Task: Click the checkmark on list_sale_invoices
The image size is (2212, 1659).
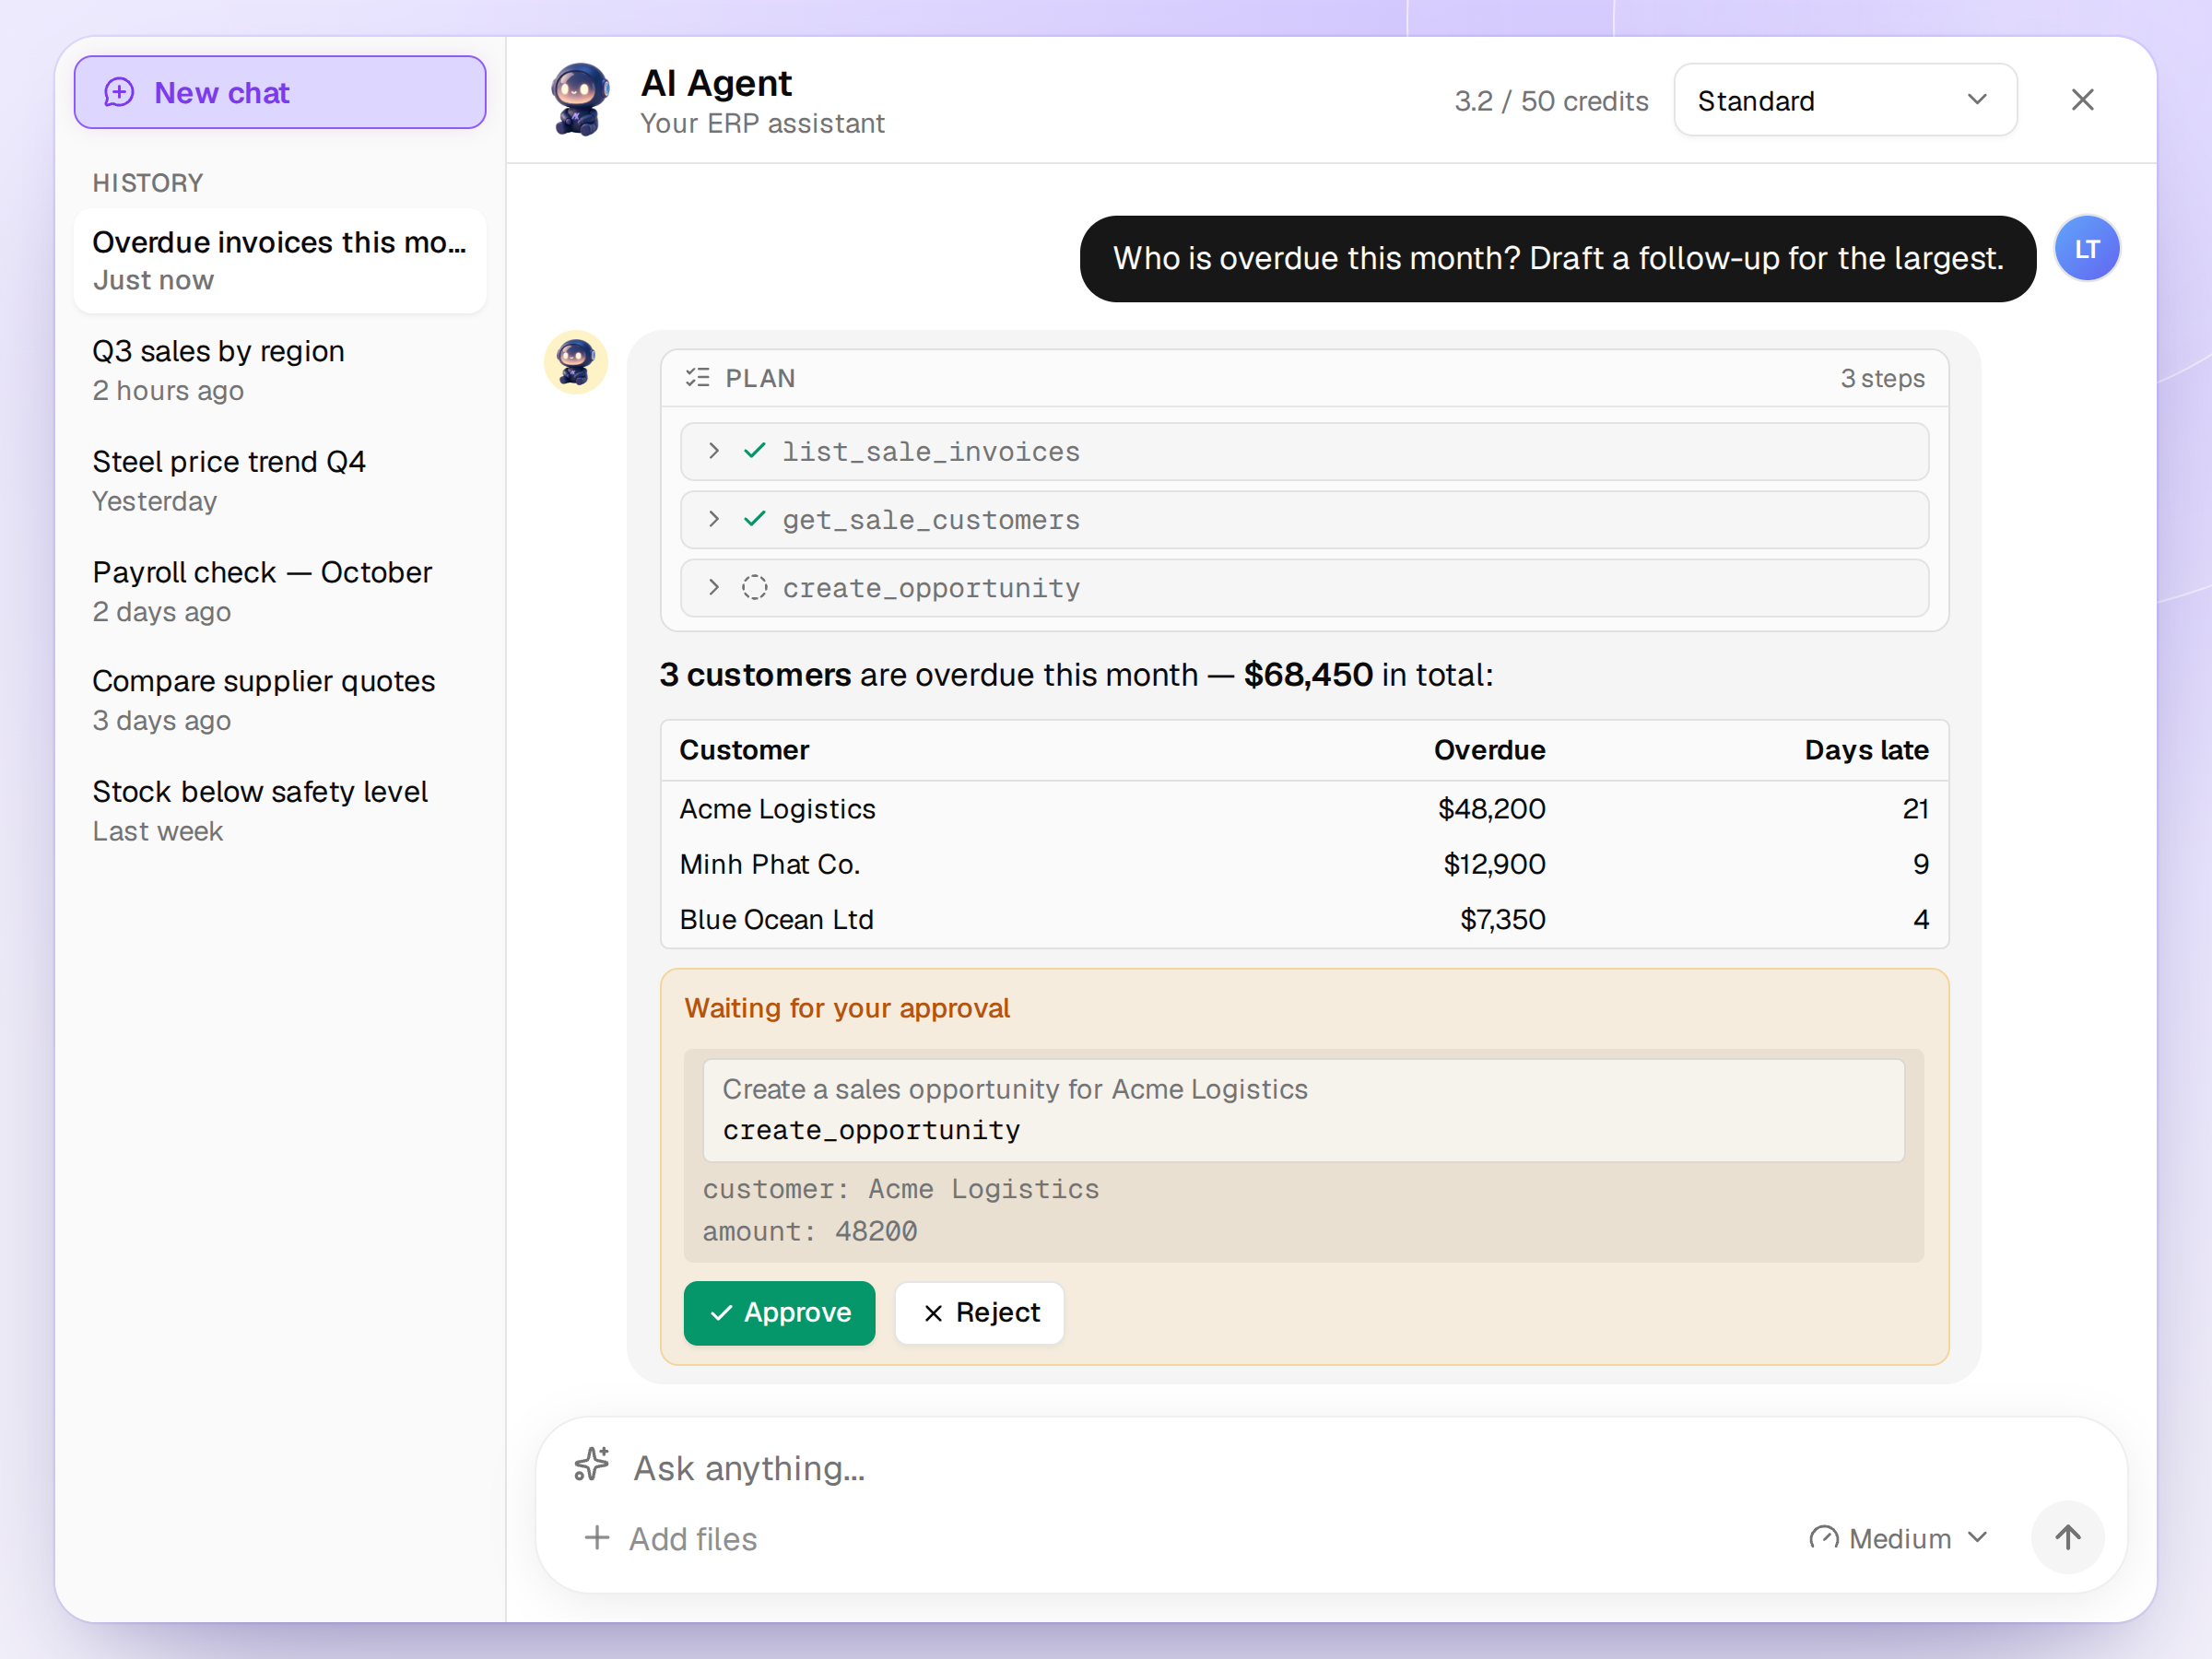Action: tap(755, 451)
